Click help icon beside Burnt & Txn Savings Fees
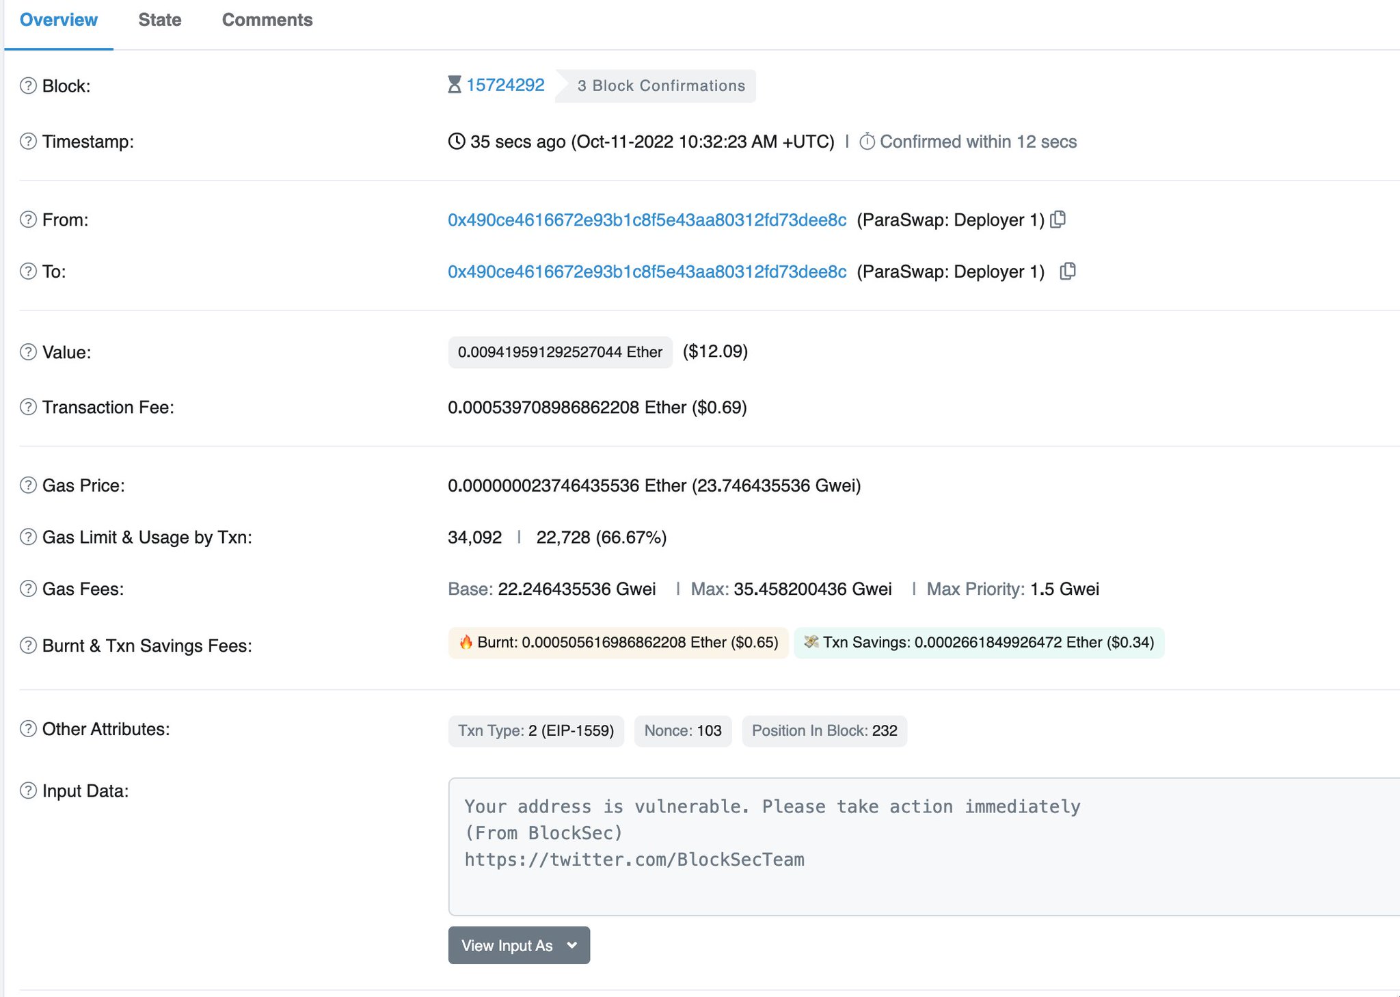Image resolution: width=1400 pixels, height=997 pixels. coord(28,646)
